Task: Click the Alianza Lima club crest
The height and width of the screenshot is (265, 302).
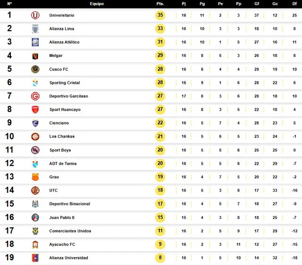Action: click(35, 29)
